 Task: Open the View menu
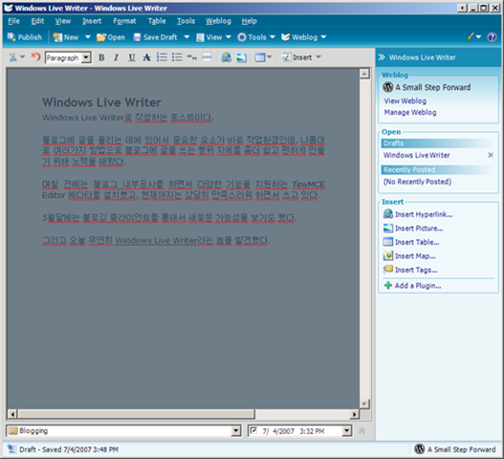click(x=63, y=21)
